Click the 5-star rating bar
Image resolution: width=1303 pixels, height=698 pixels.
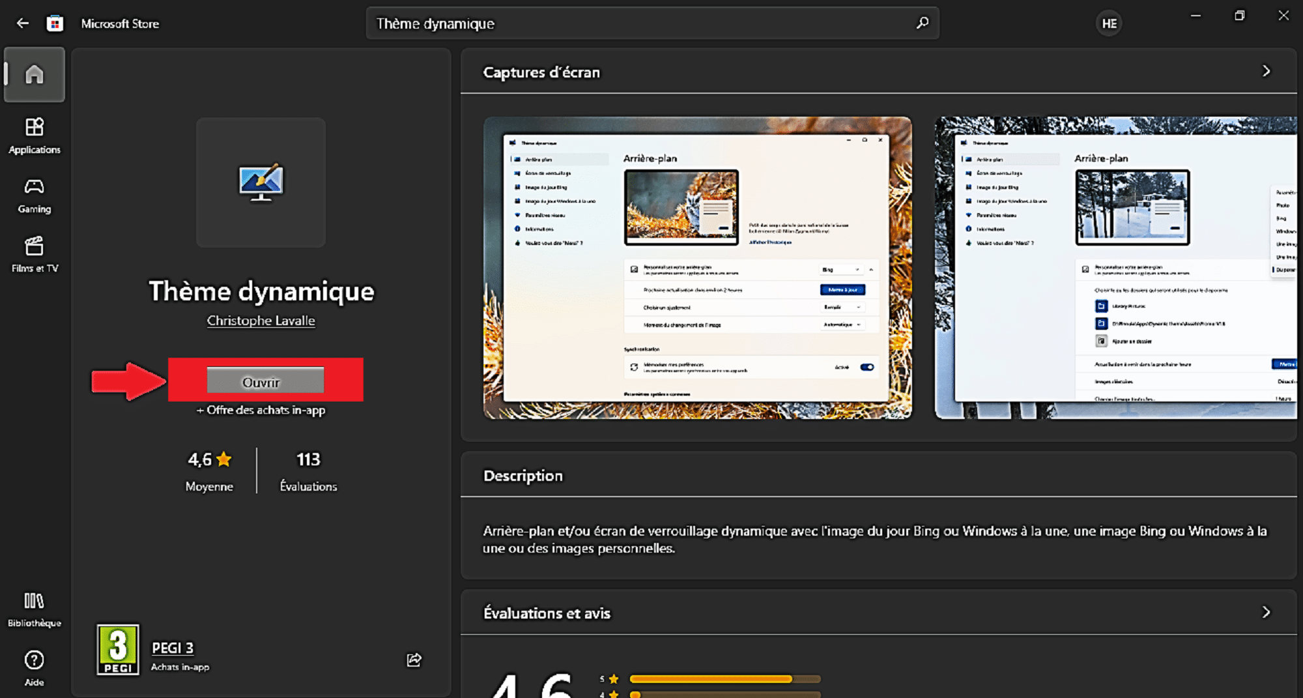point(725,679)
